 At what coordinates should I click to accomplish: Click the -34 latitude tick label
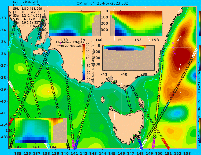(x=3, y=30)
